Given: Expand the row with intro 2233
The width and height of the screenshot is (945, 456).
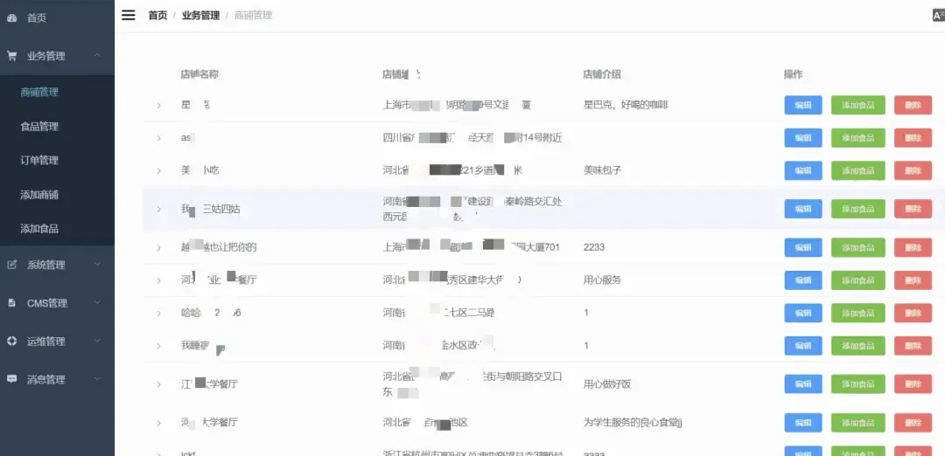Looking at the screenshot, I should click(159, 248).
